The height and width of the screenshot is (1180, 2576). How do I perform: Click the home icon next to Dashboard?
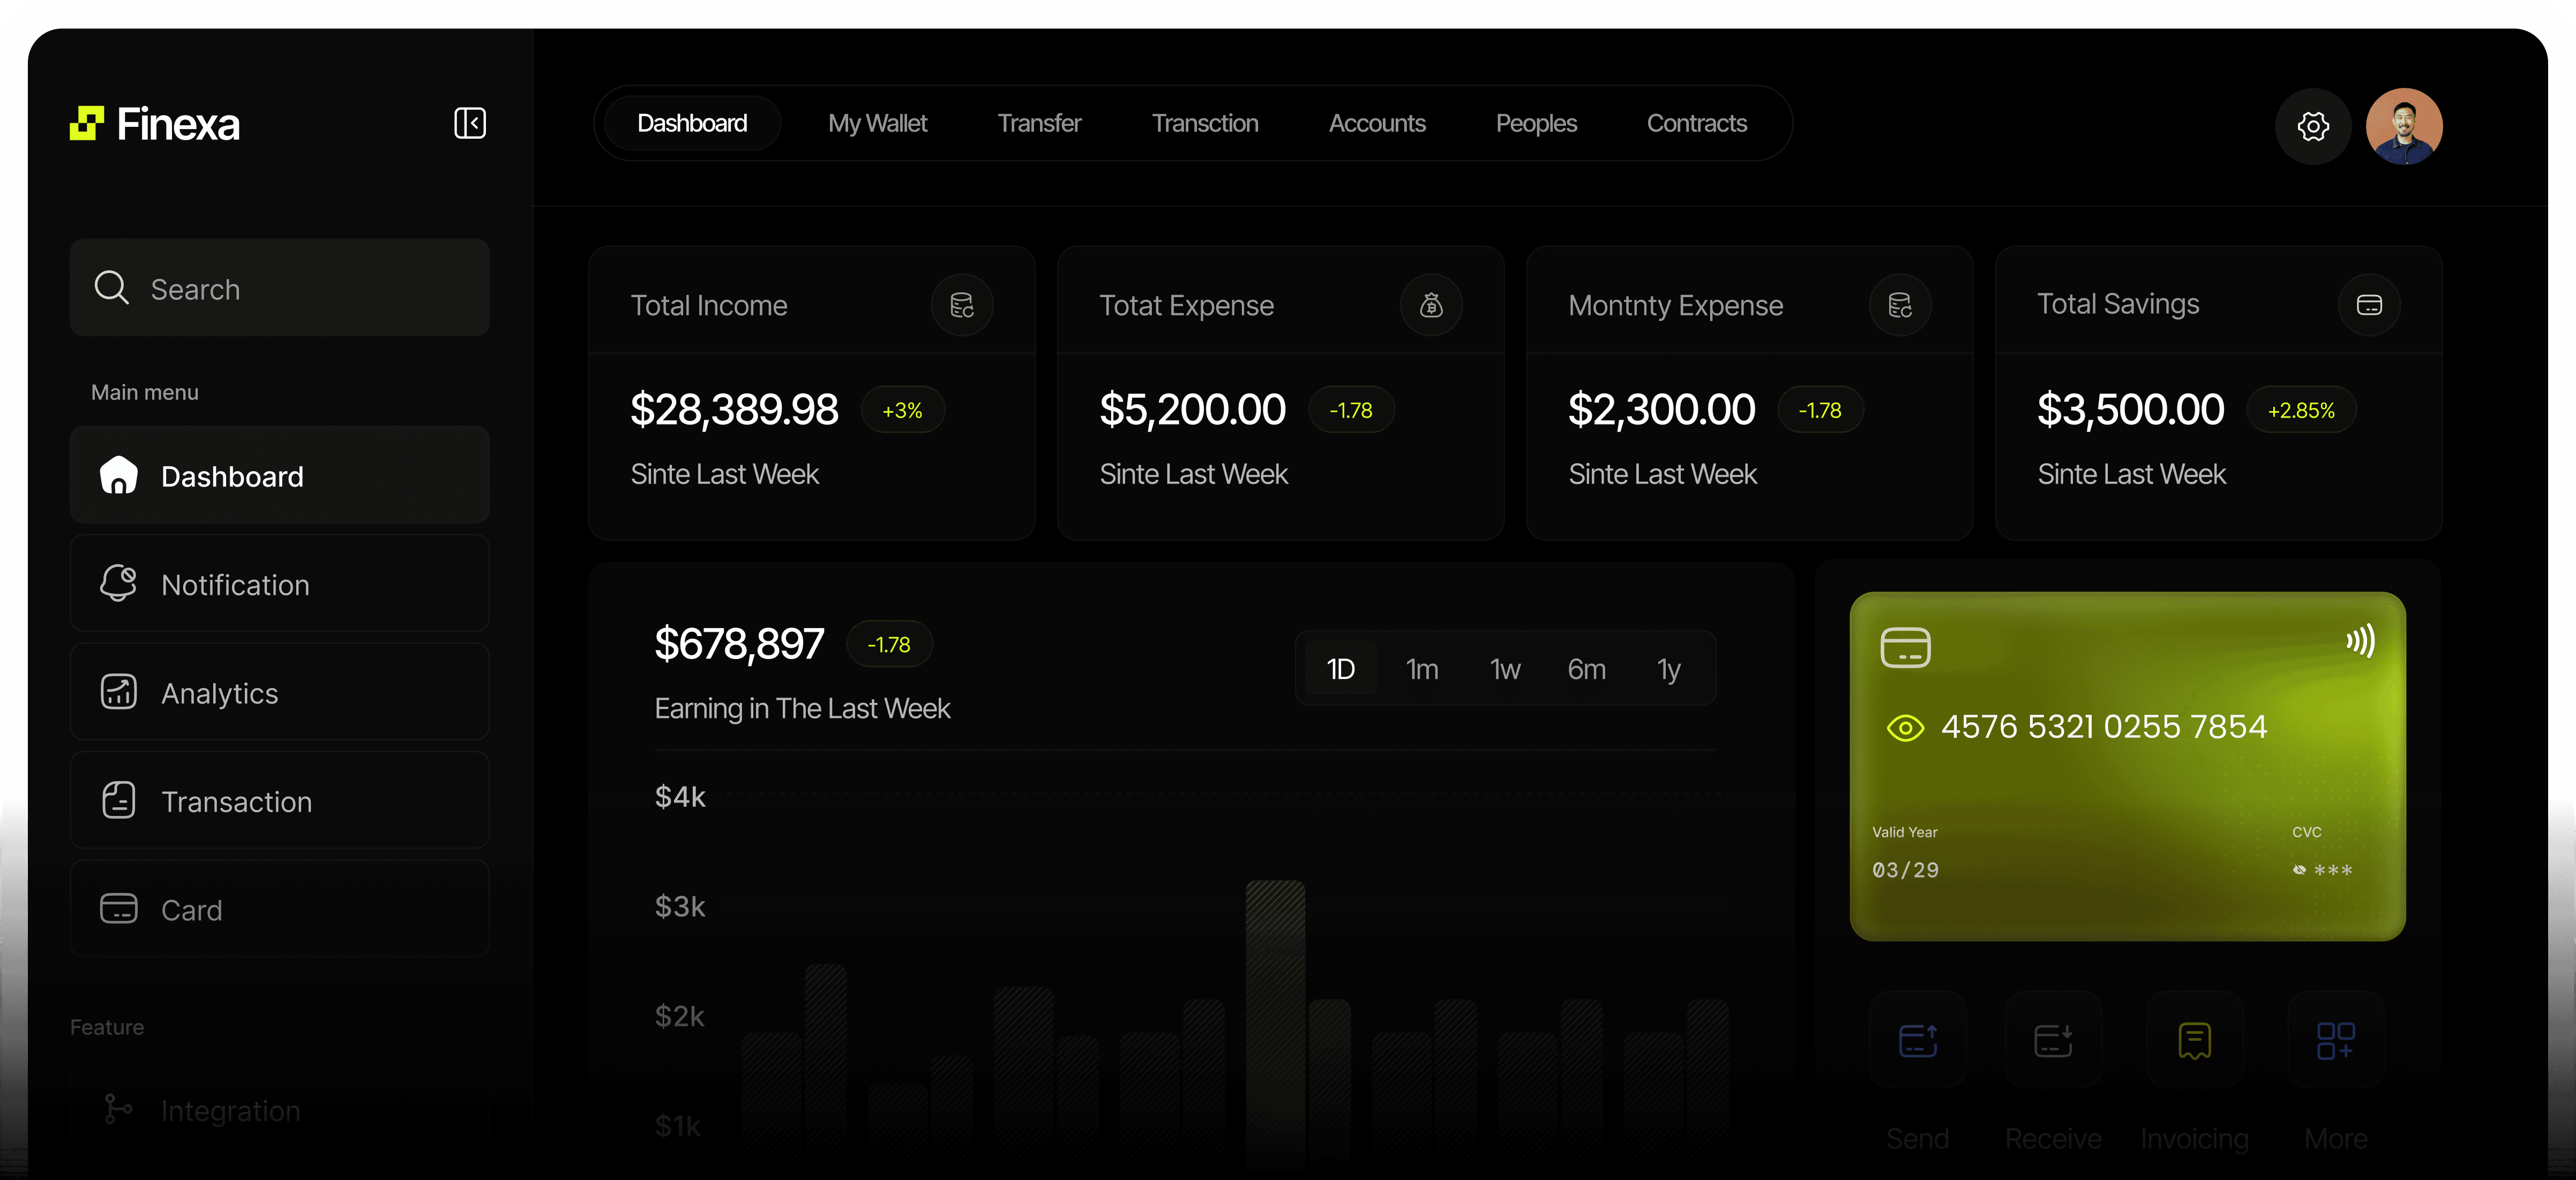coord(118,474)
